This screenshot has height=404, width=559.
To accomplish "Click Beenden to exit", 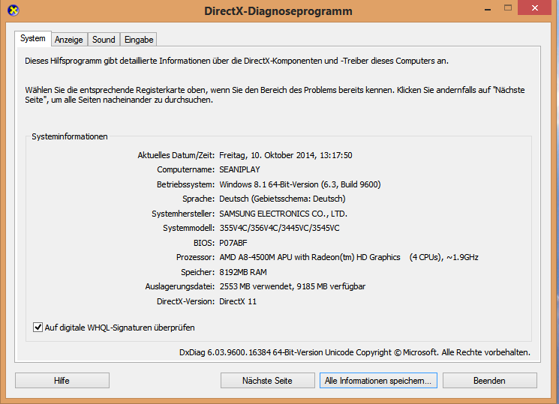I will click(x=489, y=381).
